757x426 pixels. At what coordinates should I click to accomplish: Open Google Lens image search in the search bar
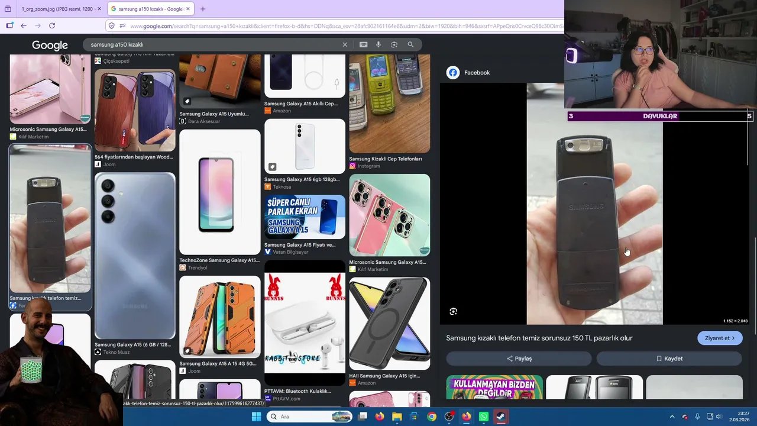[x=394, y=44]
